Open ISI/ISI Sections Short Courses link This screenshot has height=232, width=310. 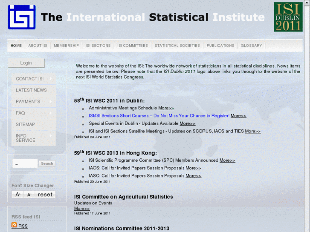159,116
